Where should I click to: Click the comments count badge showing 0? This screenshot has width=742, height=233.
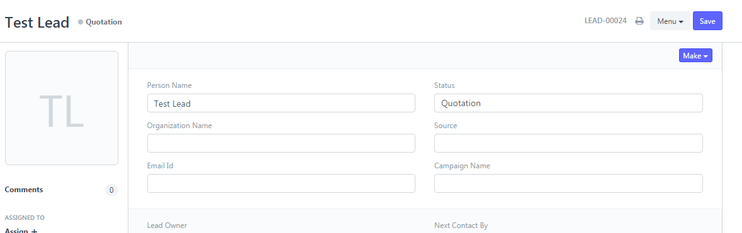[x=111, y=190]
